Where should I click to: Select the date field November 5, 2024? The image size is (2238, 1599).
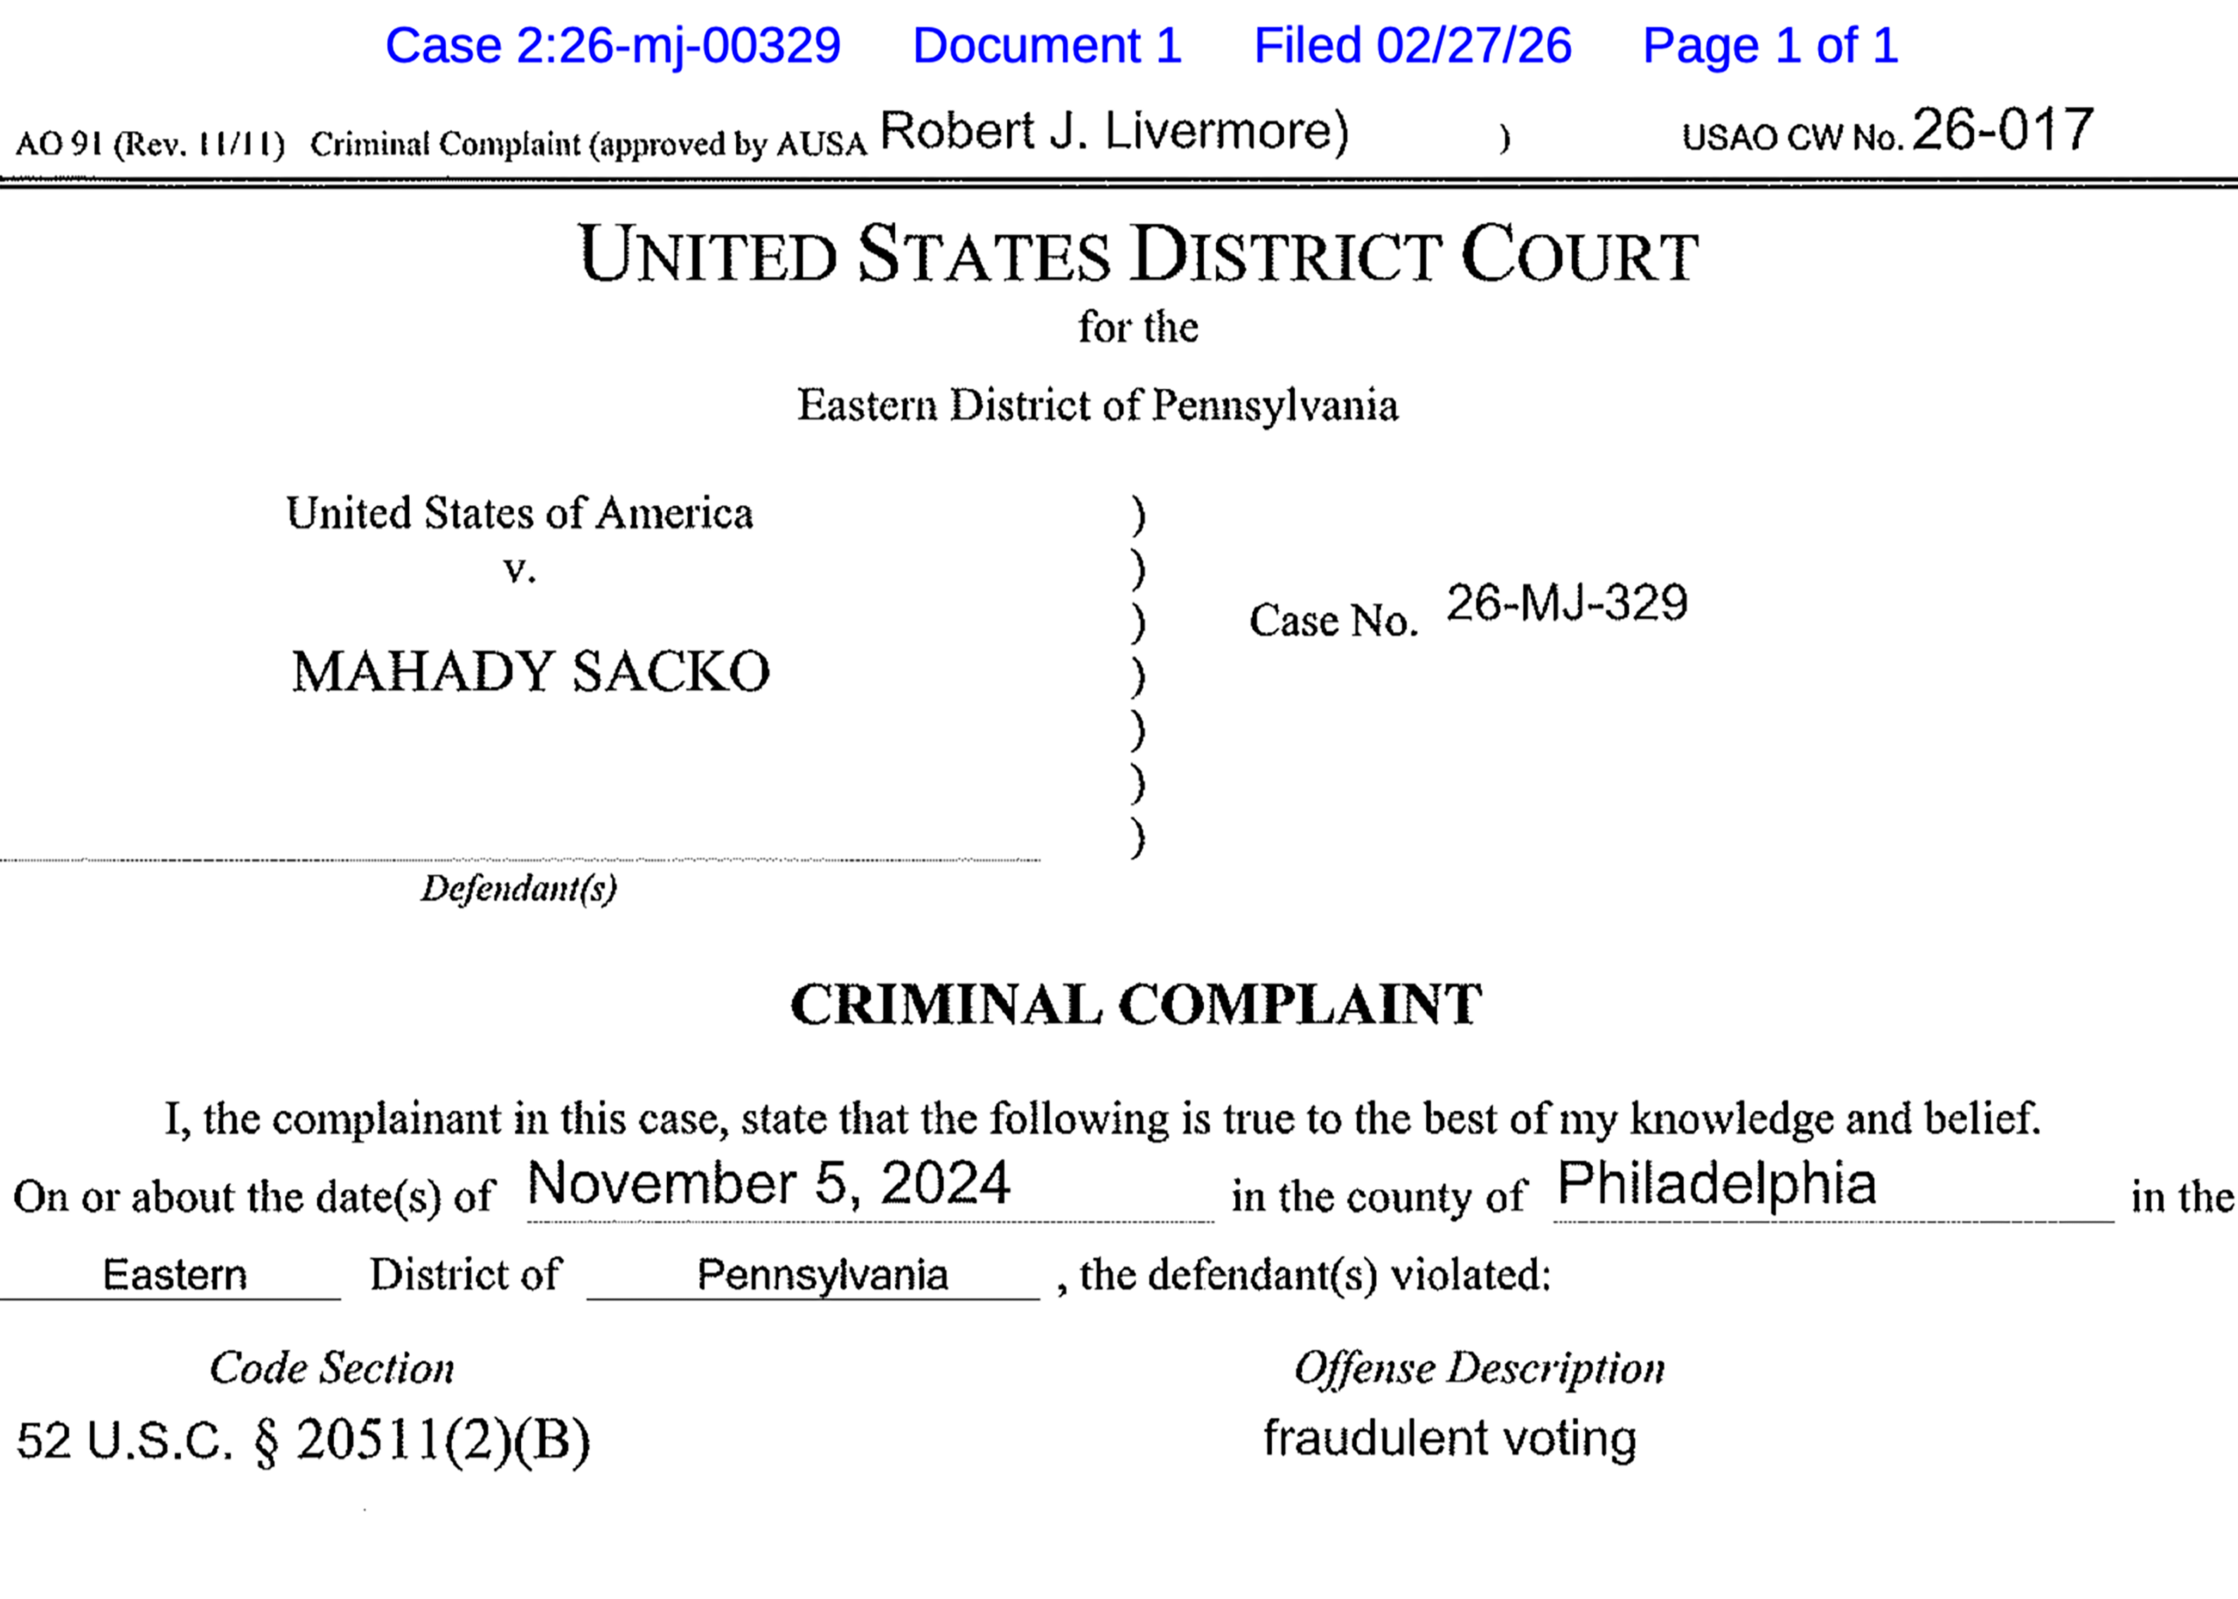click(768, 1184)
